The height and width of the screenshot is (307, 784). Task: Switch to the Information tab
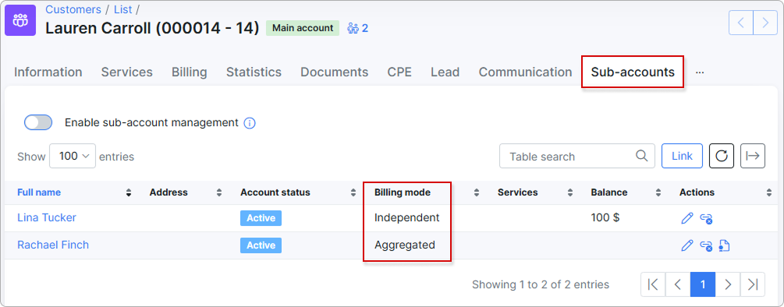(x=48, y=72)
